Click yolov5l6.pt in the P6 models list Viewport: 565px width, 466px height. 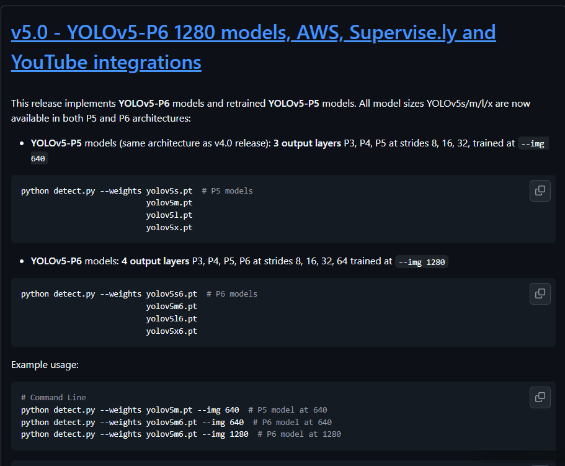(172, 318)
